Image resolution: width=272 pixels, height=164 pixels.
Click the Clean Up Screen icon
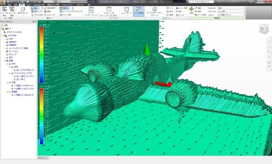click(x=109, y=9)
